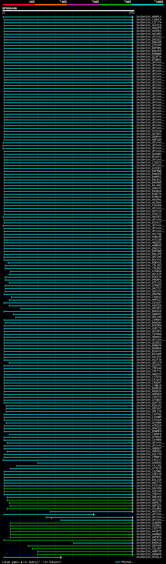Click the UniRef100_Q4T8G3 label
Screen dimensions: 166x564
149,134
